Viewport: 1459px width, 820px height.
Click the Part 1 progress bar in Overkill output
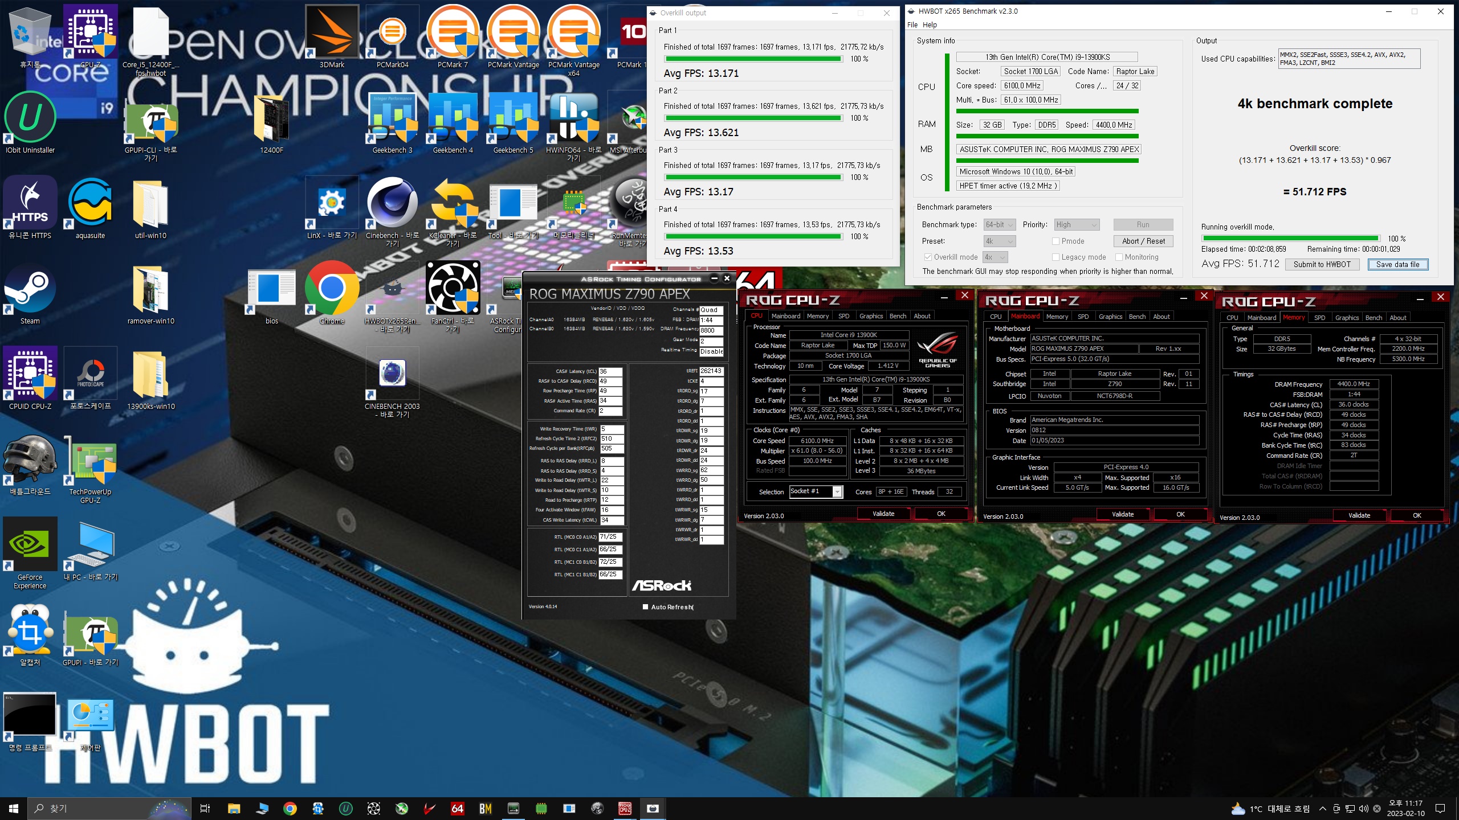(x=753, y=59)
